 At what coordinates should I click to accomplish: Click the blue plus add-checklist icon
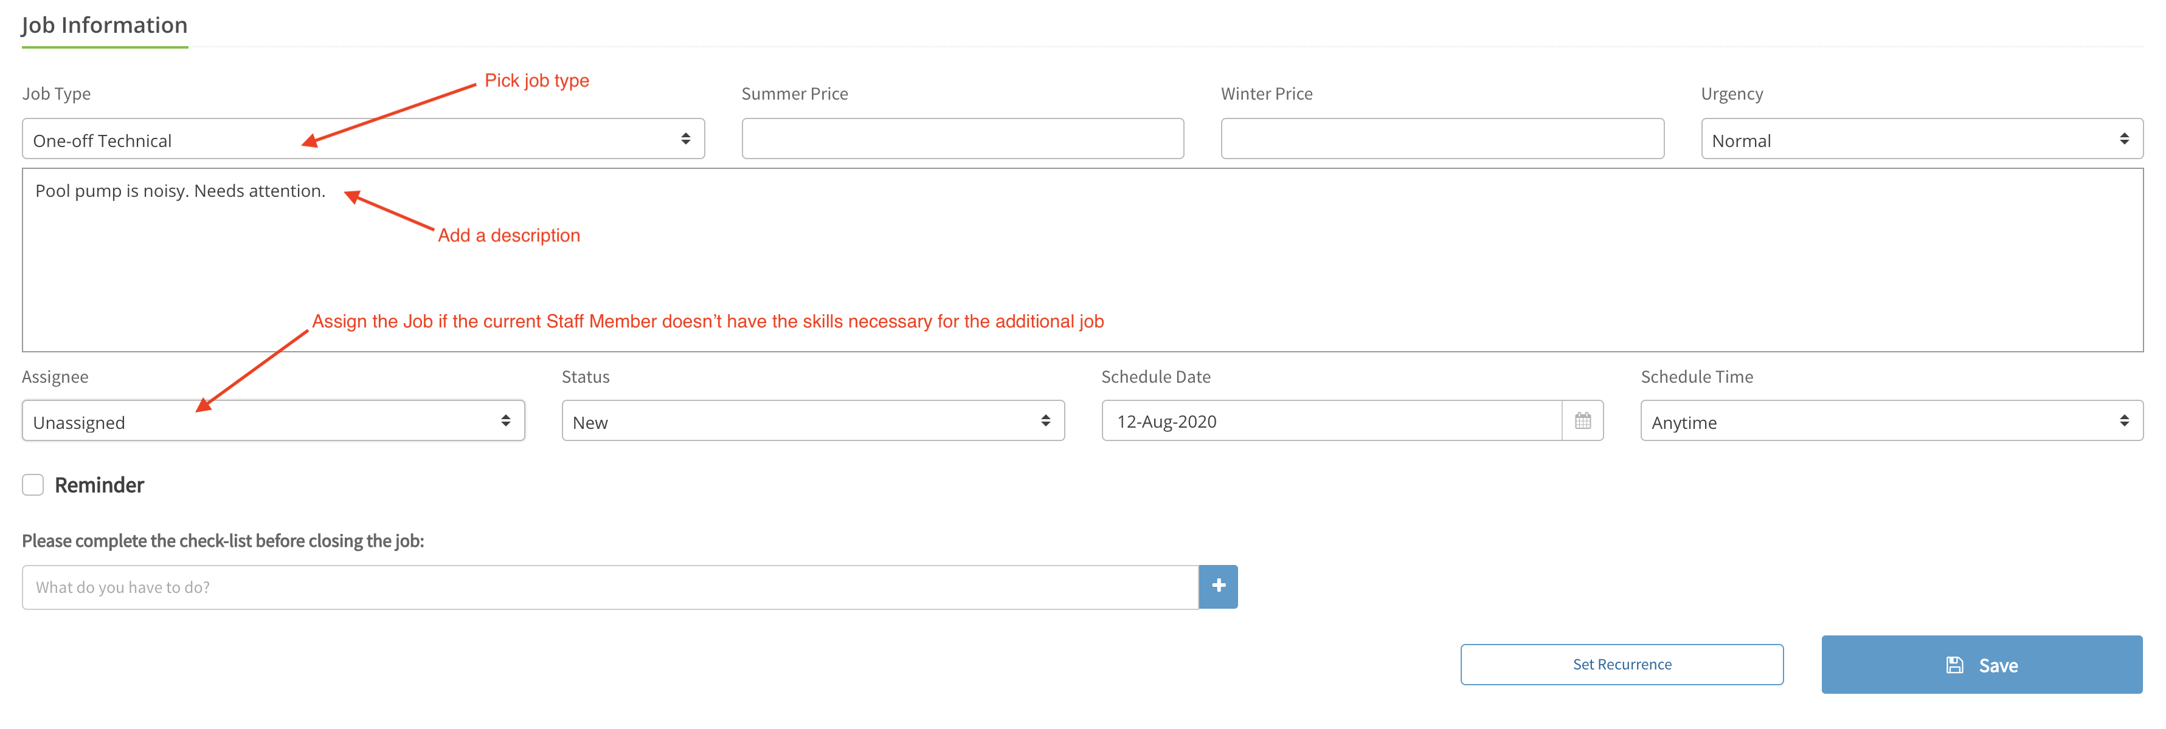tap(1219, 586)
